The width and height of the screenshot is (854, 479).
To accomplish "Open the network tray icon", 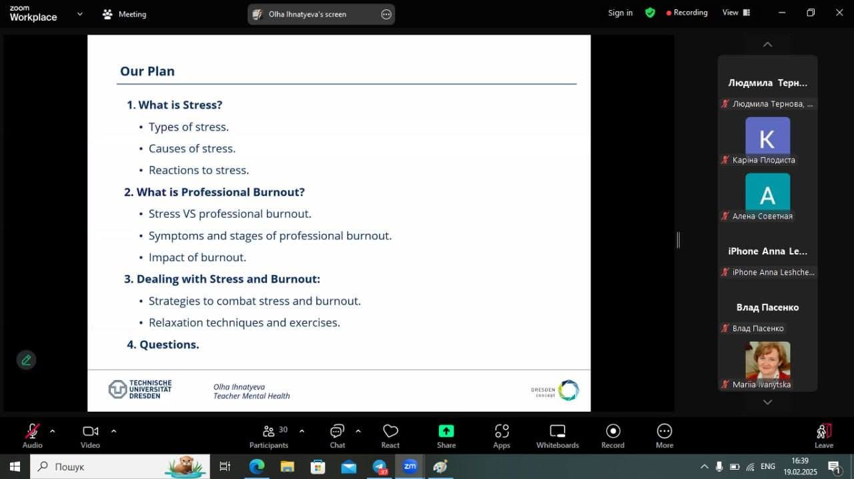I will coord(751,466).
